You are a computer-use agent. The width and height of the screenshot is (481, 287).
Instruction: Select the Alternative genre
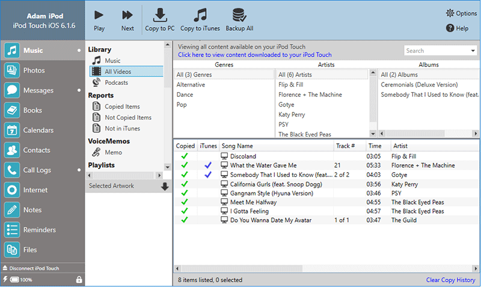tap(191, 85)
